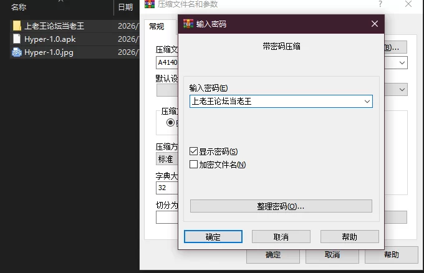424x273 pixels.
Task: Open the 标准 compression method dropdown
Action: pos(167,159)
